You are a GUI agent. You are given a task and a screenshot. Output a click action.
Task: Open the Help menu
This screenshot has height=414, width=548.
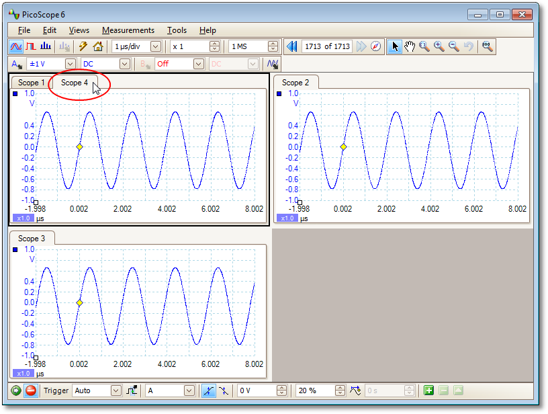pyautogui.click(x=208, y=30)
